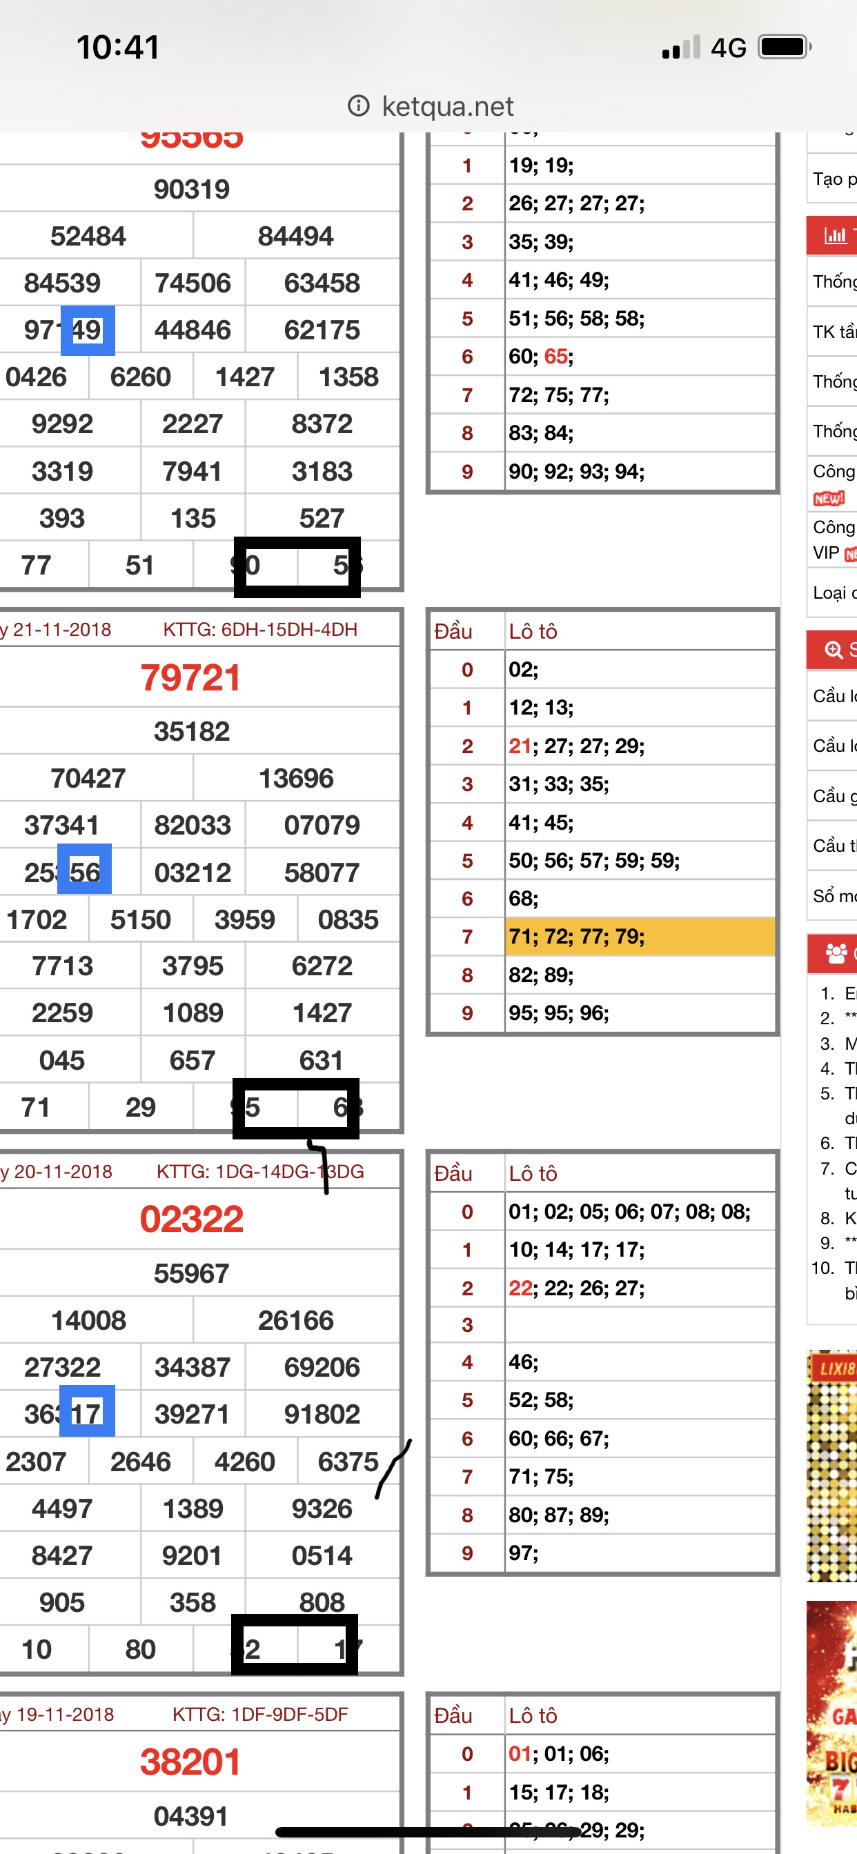Screen dimensions: 857x1854
Task: Tap the first prize number 35182
Action: coord(192,731)
